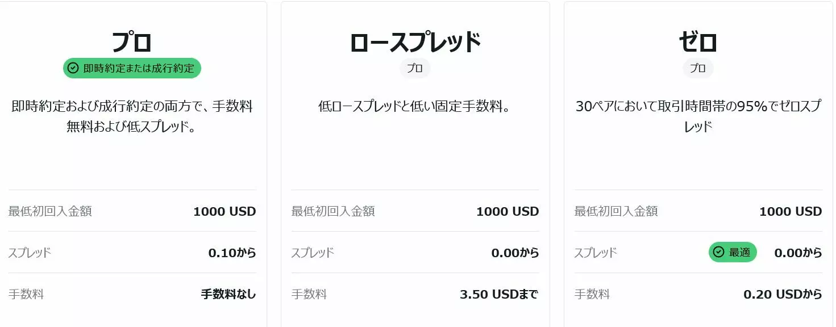The width and height of the screenshot is (836, 327).
Task: Click the checkmark icon in 即時約定または成行約定 badge
Action: point(73,69)
